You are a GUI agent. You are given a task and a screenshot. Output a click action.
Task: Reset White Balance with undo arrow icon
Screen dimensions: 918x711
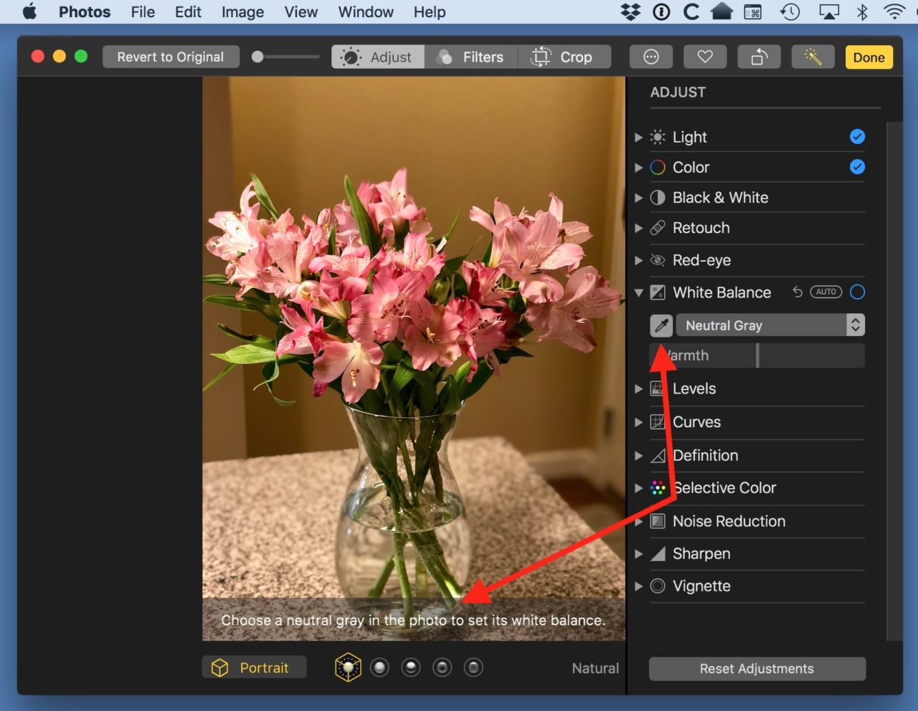point(798,292)
